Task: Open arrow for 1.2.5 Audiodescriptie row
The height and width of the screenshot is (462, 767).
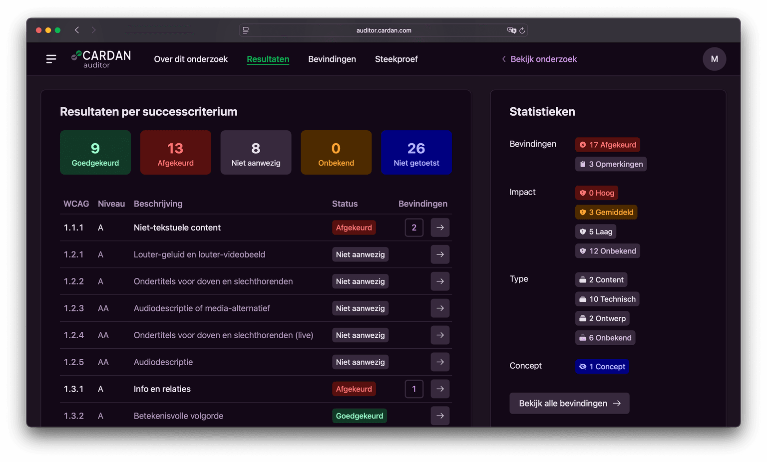Action: pyautogui.click(x=440, y=362)
